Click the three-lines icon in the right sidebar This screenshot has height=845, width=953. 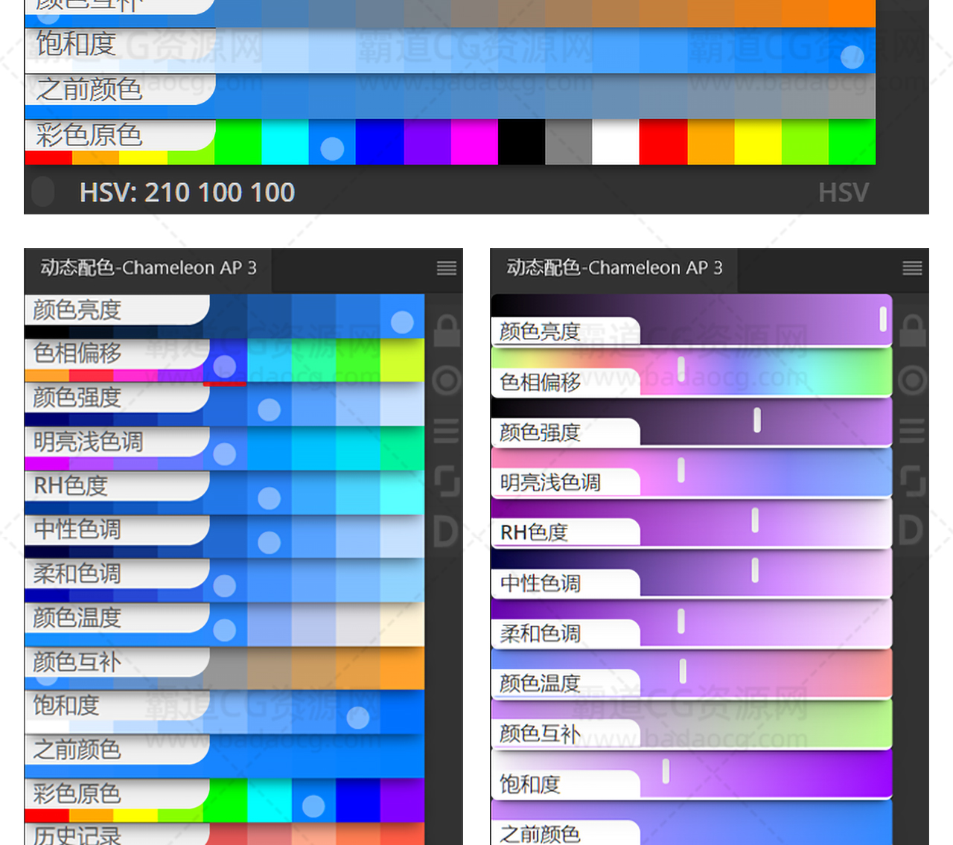(x=913, y=431)
